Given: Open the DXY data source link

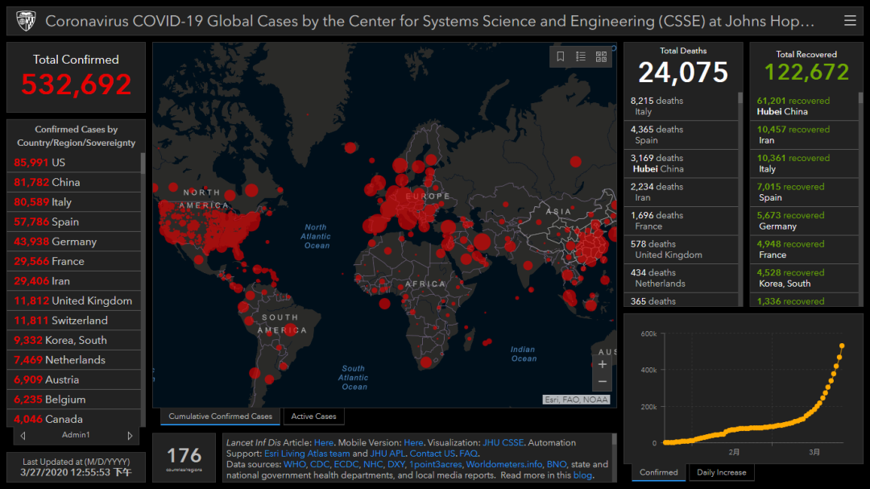Looking at the screenshot, I should [x=396, y=465].
